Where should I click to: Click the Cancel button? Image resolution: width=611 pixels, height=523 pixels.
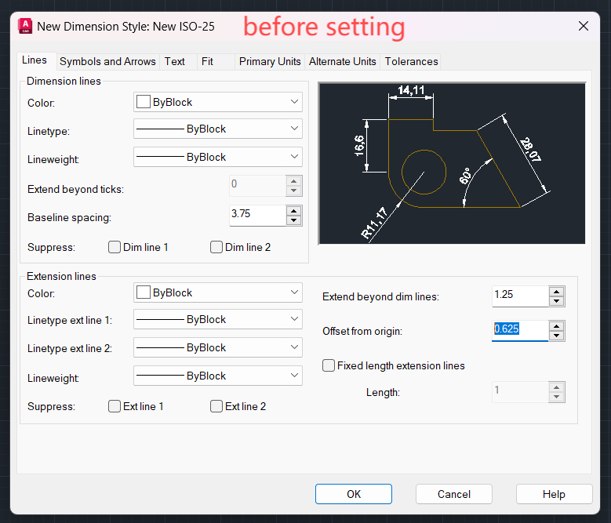point(454,494)
